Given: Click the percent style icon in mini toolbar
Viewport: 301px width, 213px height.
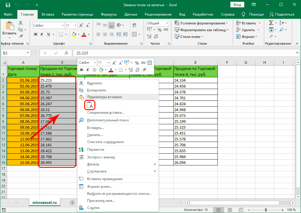Looking at the screenshot, I should 137,63.
